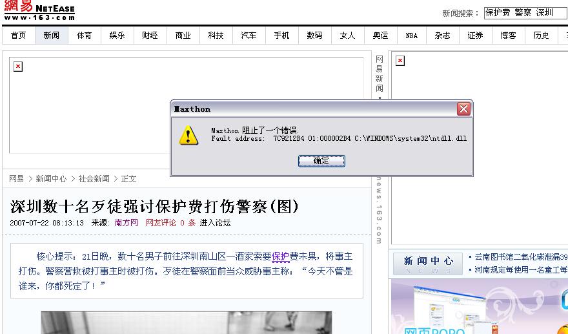Click the broken image icon in left banner

click(18, 67)
